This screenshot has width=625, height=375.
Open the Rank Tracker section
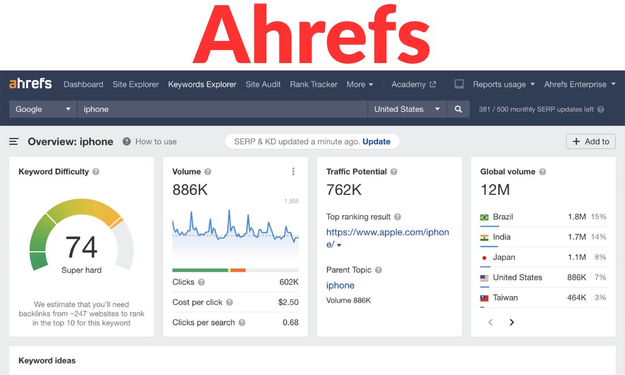click(314, 84)
